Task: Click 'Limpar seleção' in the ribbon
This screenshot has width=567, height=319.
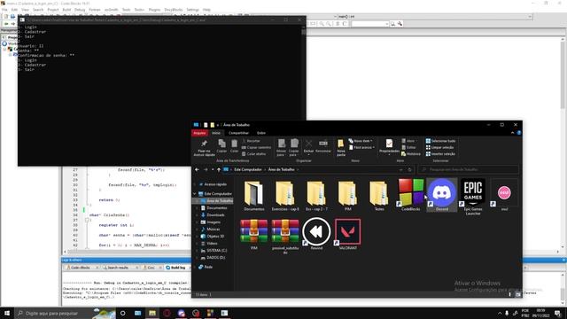Action: [440, 148]
